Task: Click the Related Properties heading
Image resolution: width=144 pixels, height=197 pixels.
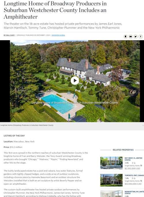Action: pos(123,150)
